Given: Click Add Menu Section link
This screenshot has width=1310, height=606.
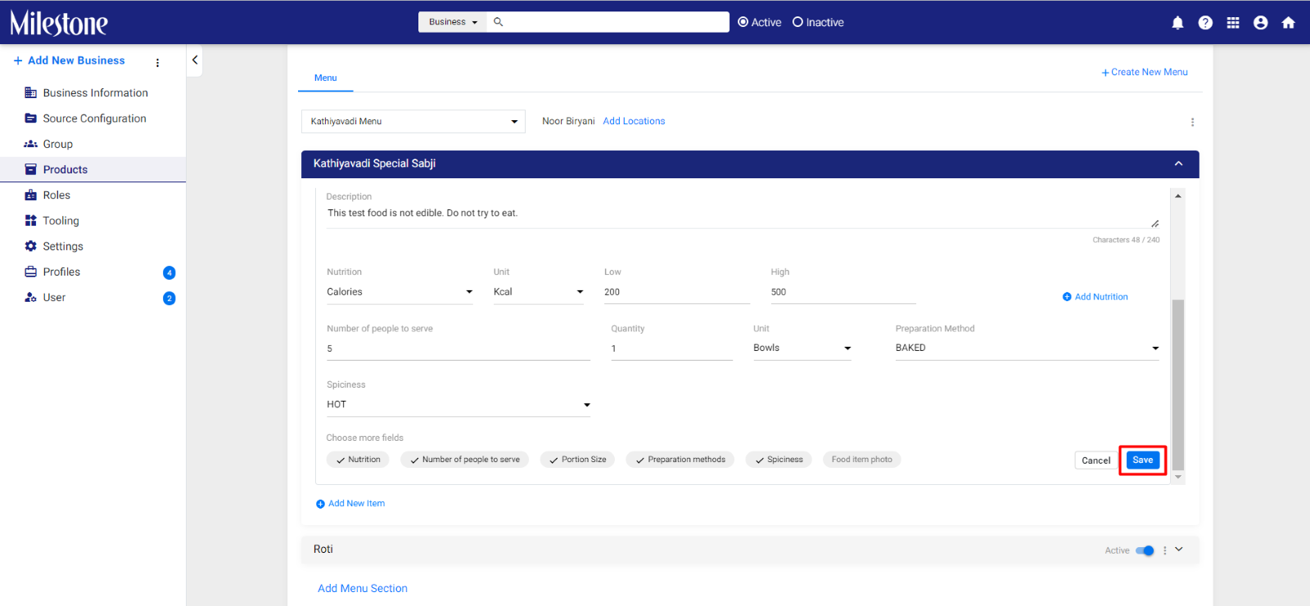Looking at the screenshot, I should point(363,588).
